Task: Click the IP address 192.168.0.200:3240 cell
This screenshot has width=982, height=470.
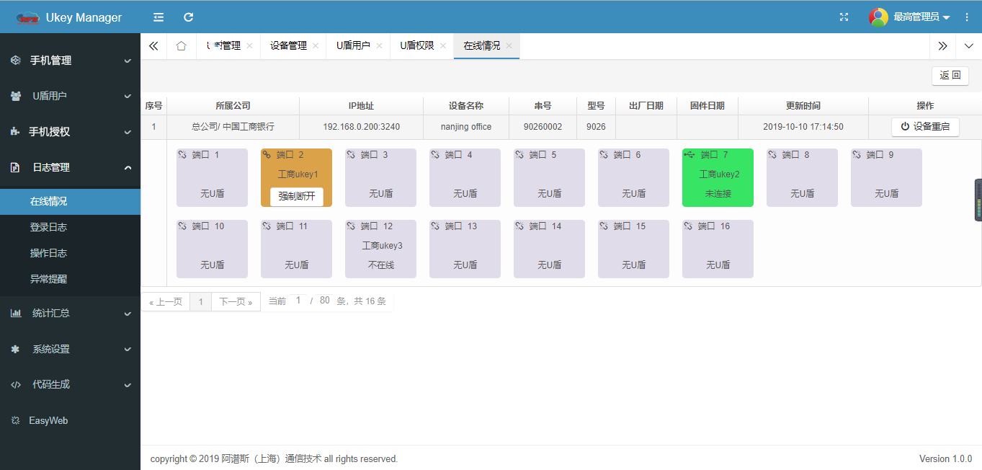Action: pos(361,127)
